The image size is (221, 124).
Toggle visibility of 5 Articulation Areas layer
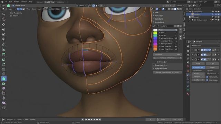(x=176, y=38)
